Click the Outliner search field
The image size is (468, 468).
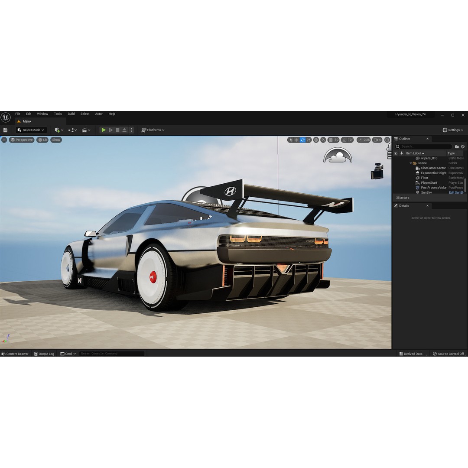[x=423, y=146]
